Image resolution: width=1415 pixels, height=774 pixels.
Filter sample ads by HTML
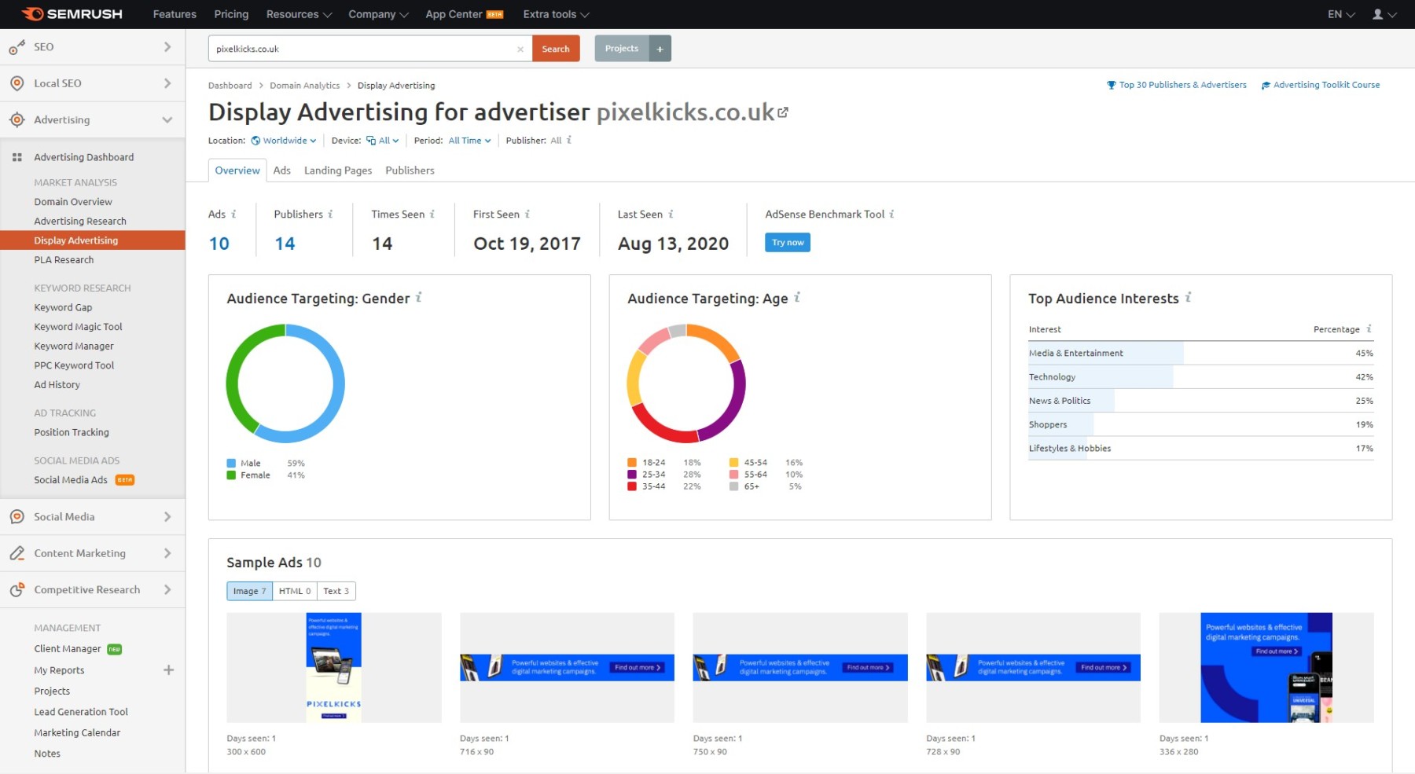point(295,591)
